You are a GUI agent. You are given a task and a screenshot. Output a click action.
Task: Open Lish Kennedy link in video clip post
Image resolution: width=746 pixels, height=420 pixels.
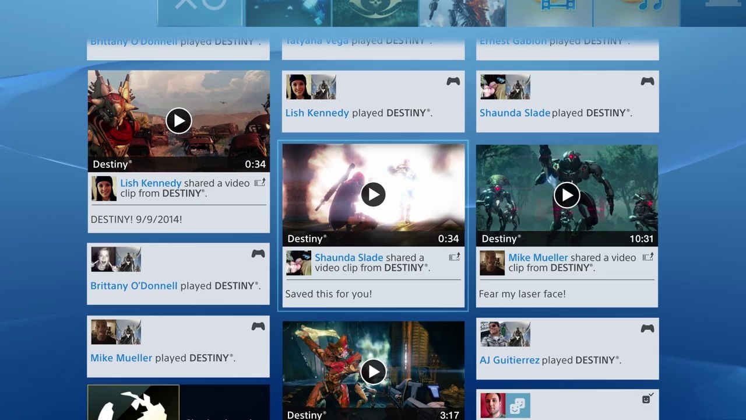(x=151, y=183)
